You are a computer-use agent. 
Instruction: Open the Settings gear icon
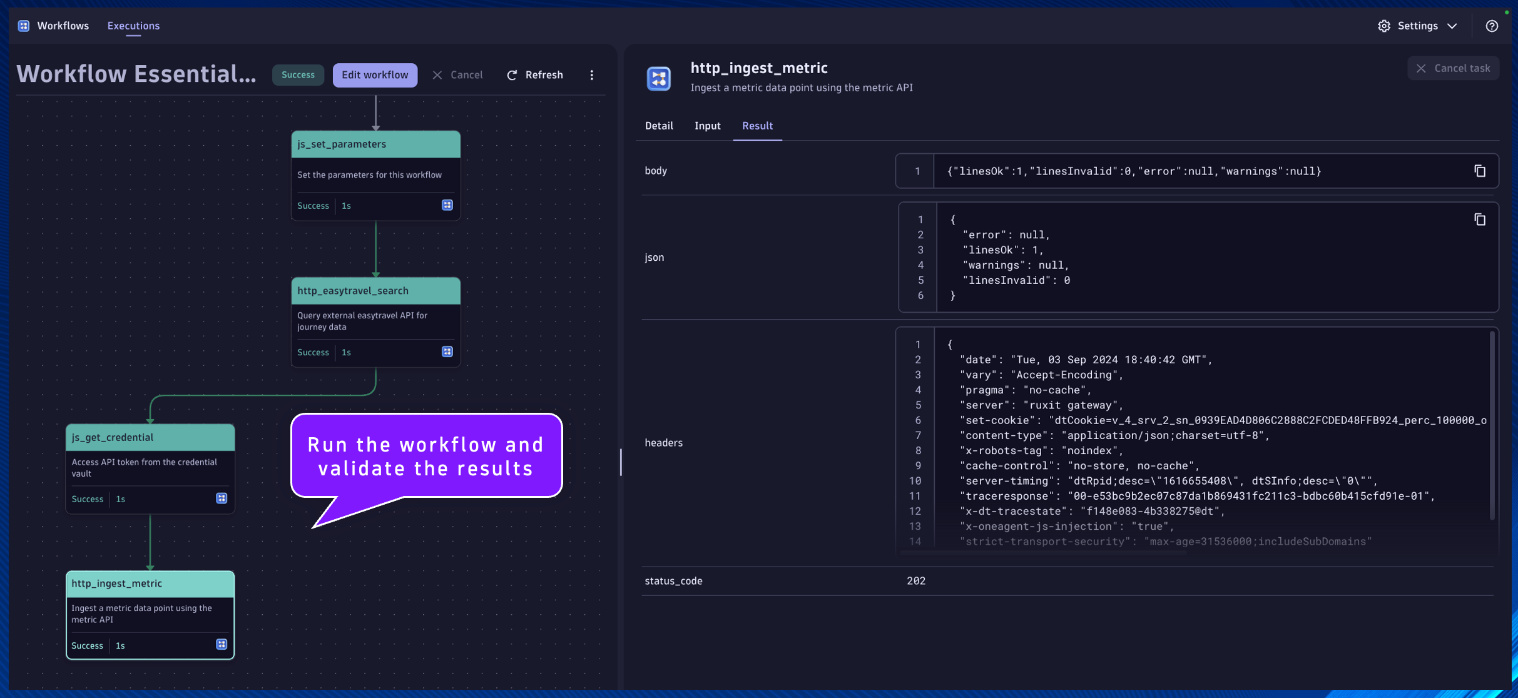pyautogui.click(x=1384, y=26)
